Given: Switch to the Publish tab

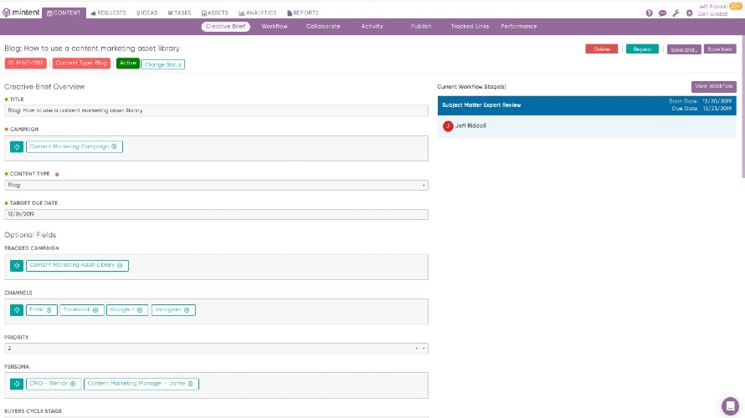Looking at the screenshot, I should (421, 27).
